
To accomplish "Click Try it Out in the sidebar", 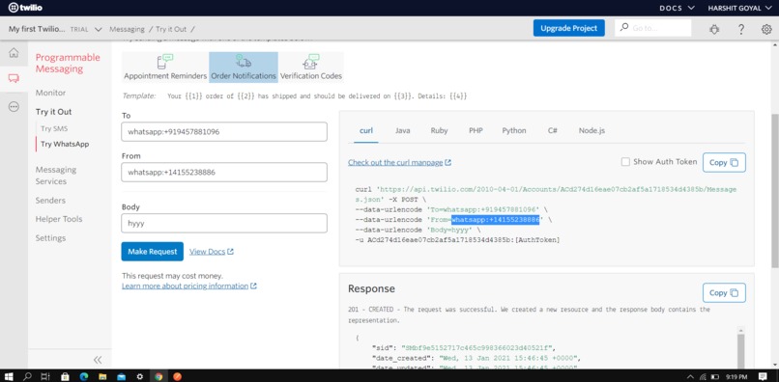I will pos(54,112).
